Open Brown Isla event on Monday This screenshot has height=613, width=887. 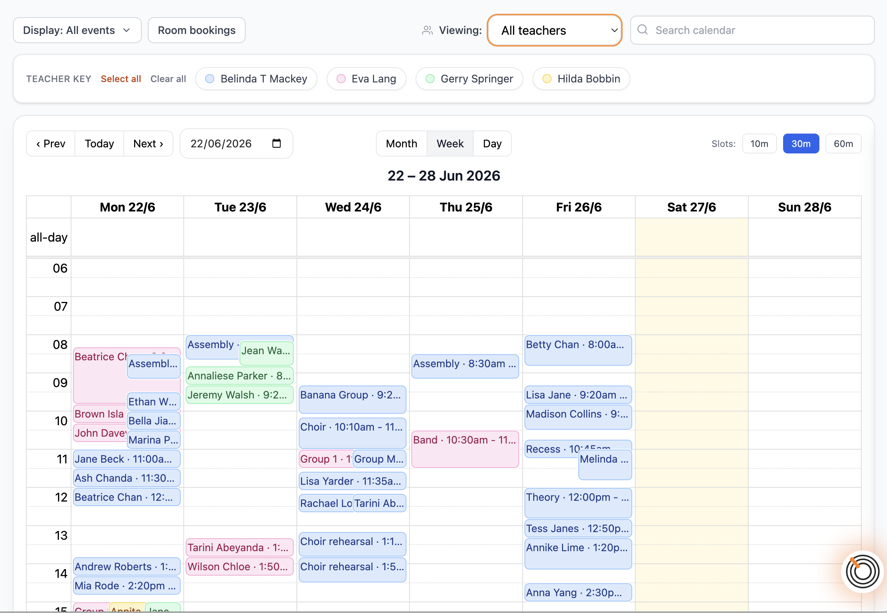tap(100, 414)
